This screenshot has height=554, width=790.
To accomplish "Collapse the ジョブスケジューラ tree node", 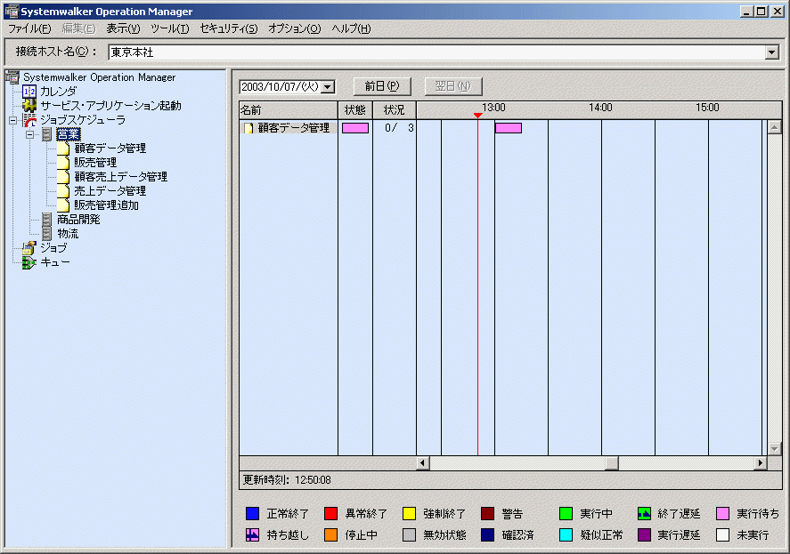I will tap(13, 120).
